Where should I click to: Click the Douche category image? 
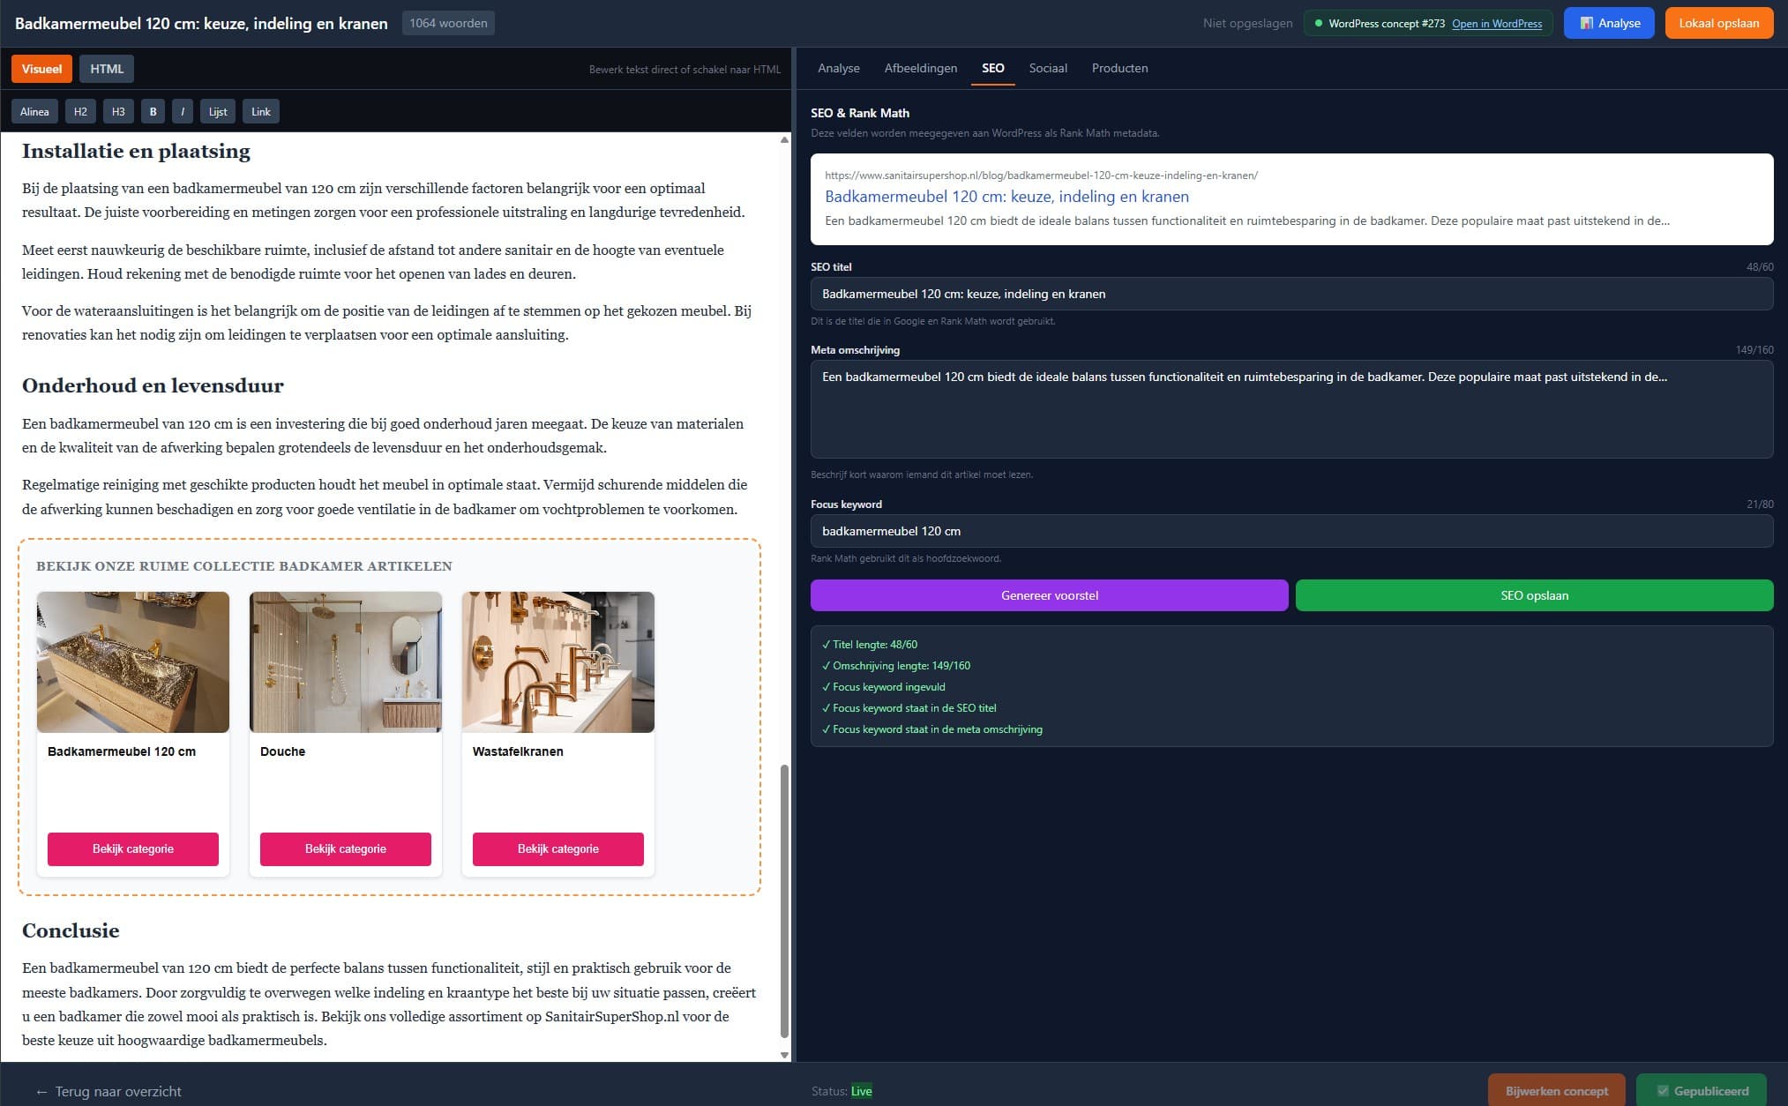[x=346, y=661]
